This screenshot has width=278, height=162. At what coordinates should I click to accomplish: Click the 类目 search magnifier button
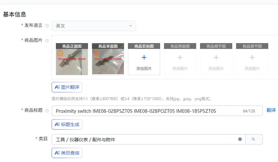tap(254, 139)
